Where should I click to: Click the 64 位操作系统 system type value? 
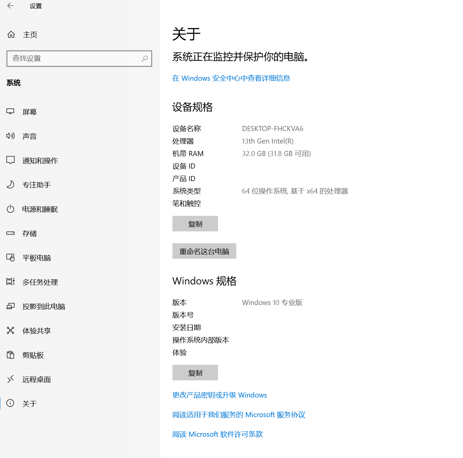(x=295, y=191)
